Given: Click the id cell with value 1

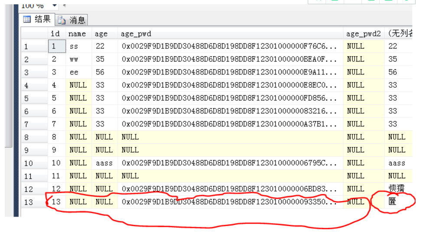Looking at the screenshot, I should pos(55,46).
